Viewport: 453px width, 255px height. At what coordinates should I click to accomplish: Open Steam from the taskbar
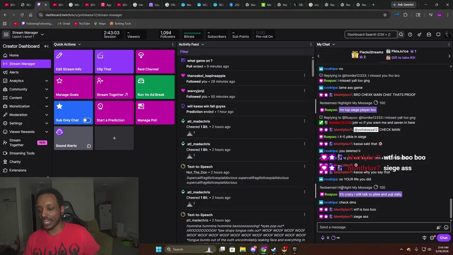274,249
